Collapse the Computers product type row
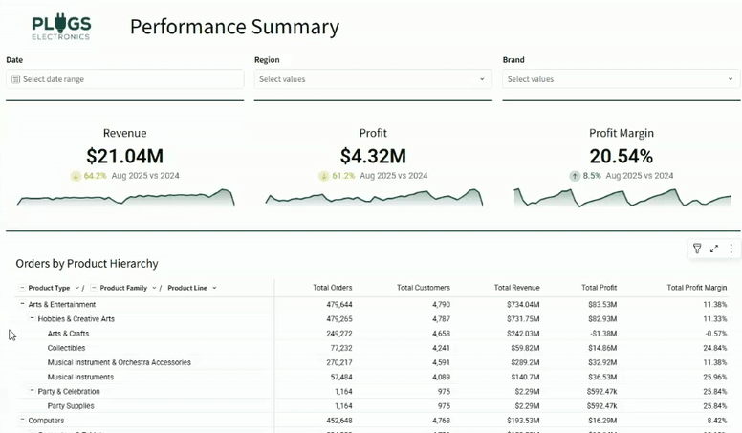 tap(22, 420)
